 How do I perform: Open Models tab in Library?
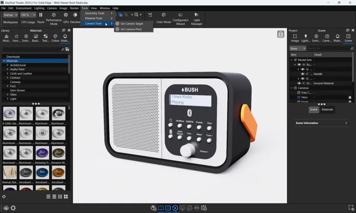point(6,38)
